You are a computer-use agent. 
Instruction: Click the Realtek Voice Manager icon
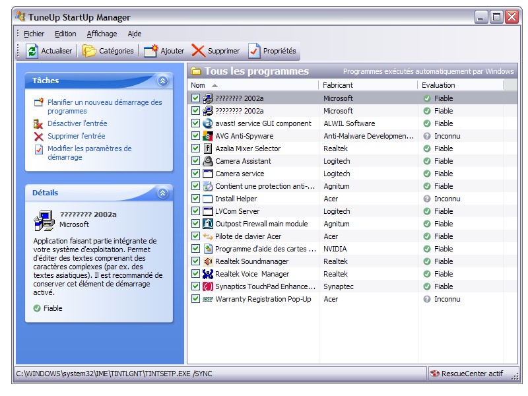[x=208, y=274]
